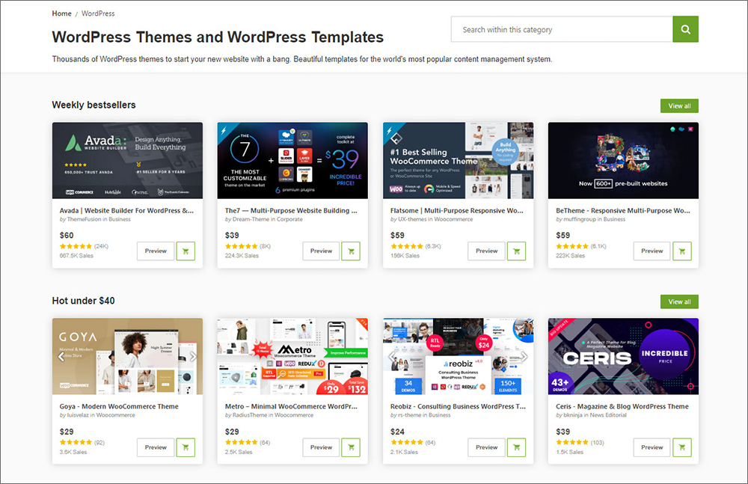Show previous image on Goya thumbnail
748x484 pixels.
[61, 357]
